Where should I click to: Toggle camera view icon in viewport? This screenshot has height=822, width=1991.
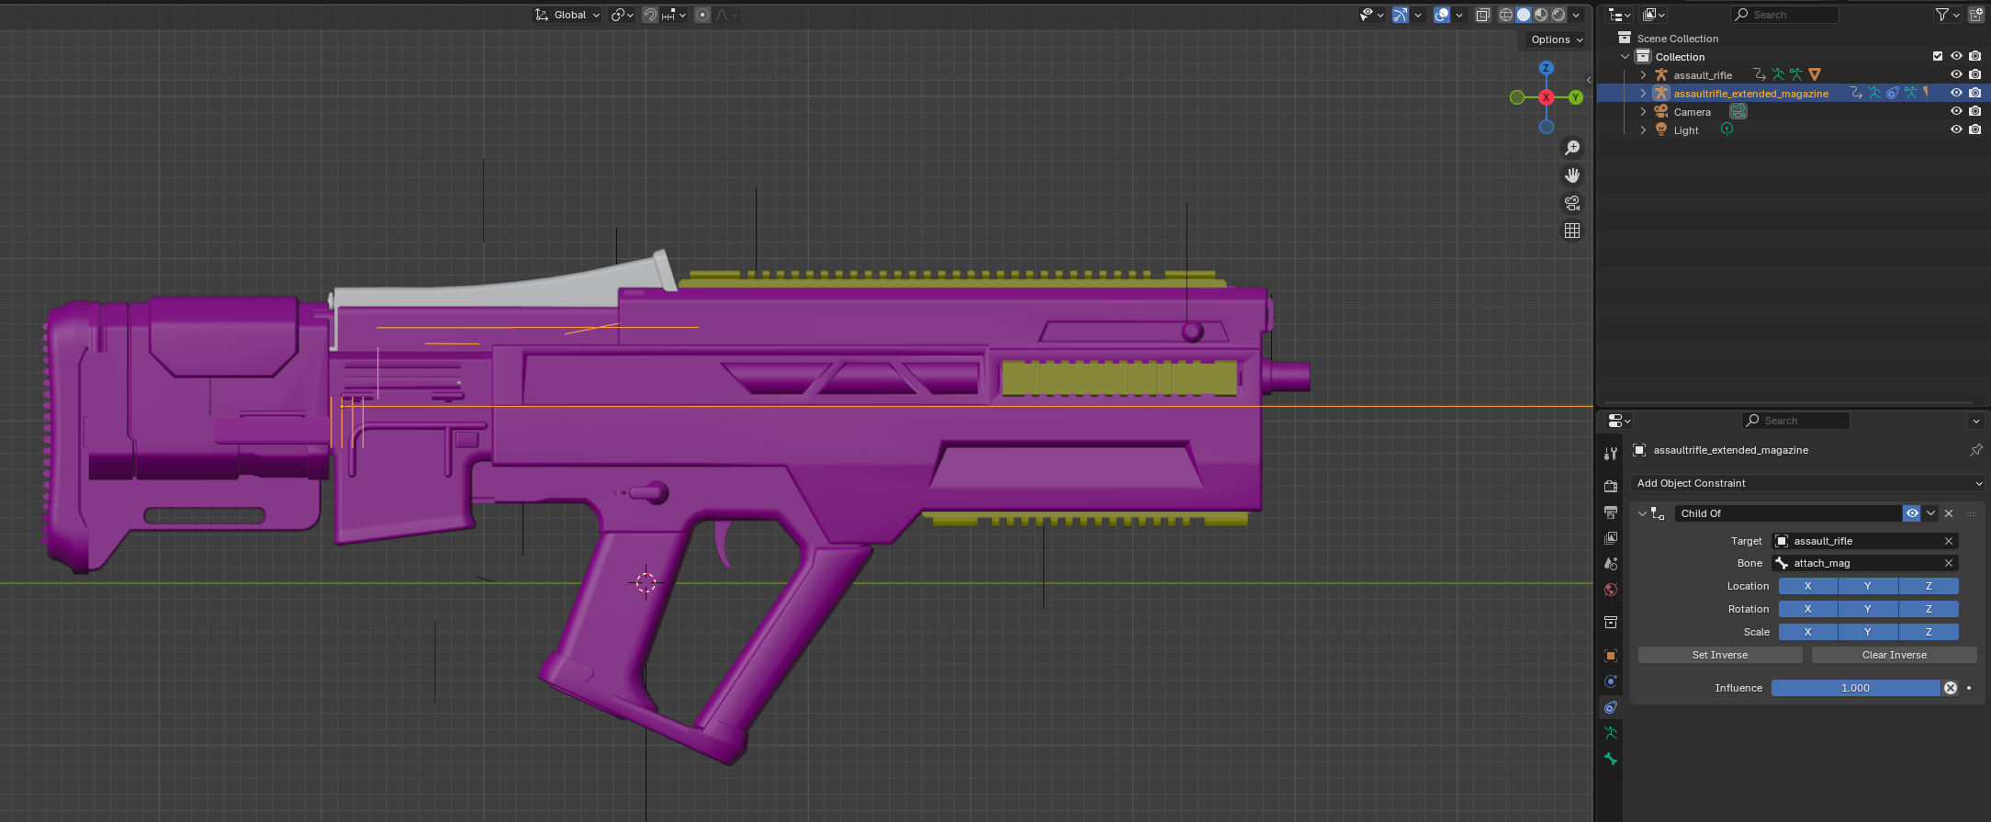pyautogui.click(x=1572, y=203)
